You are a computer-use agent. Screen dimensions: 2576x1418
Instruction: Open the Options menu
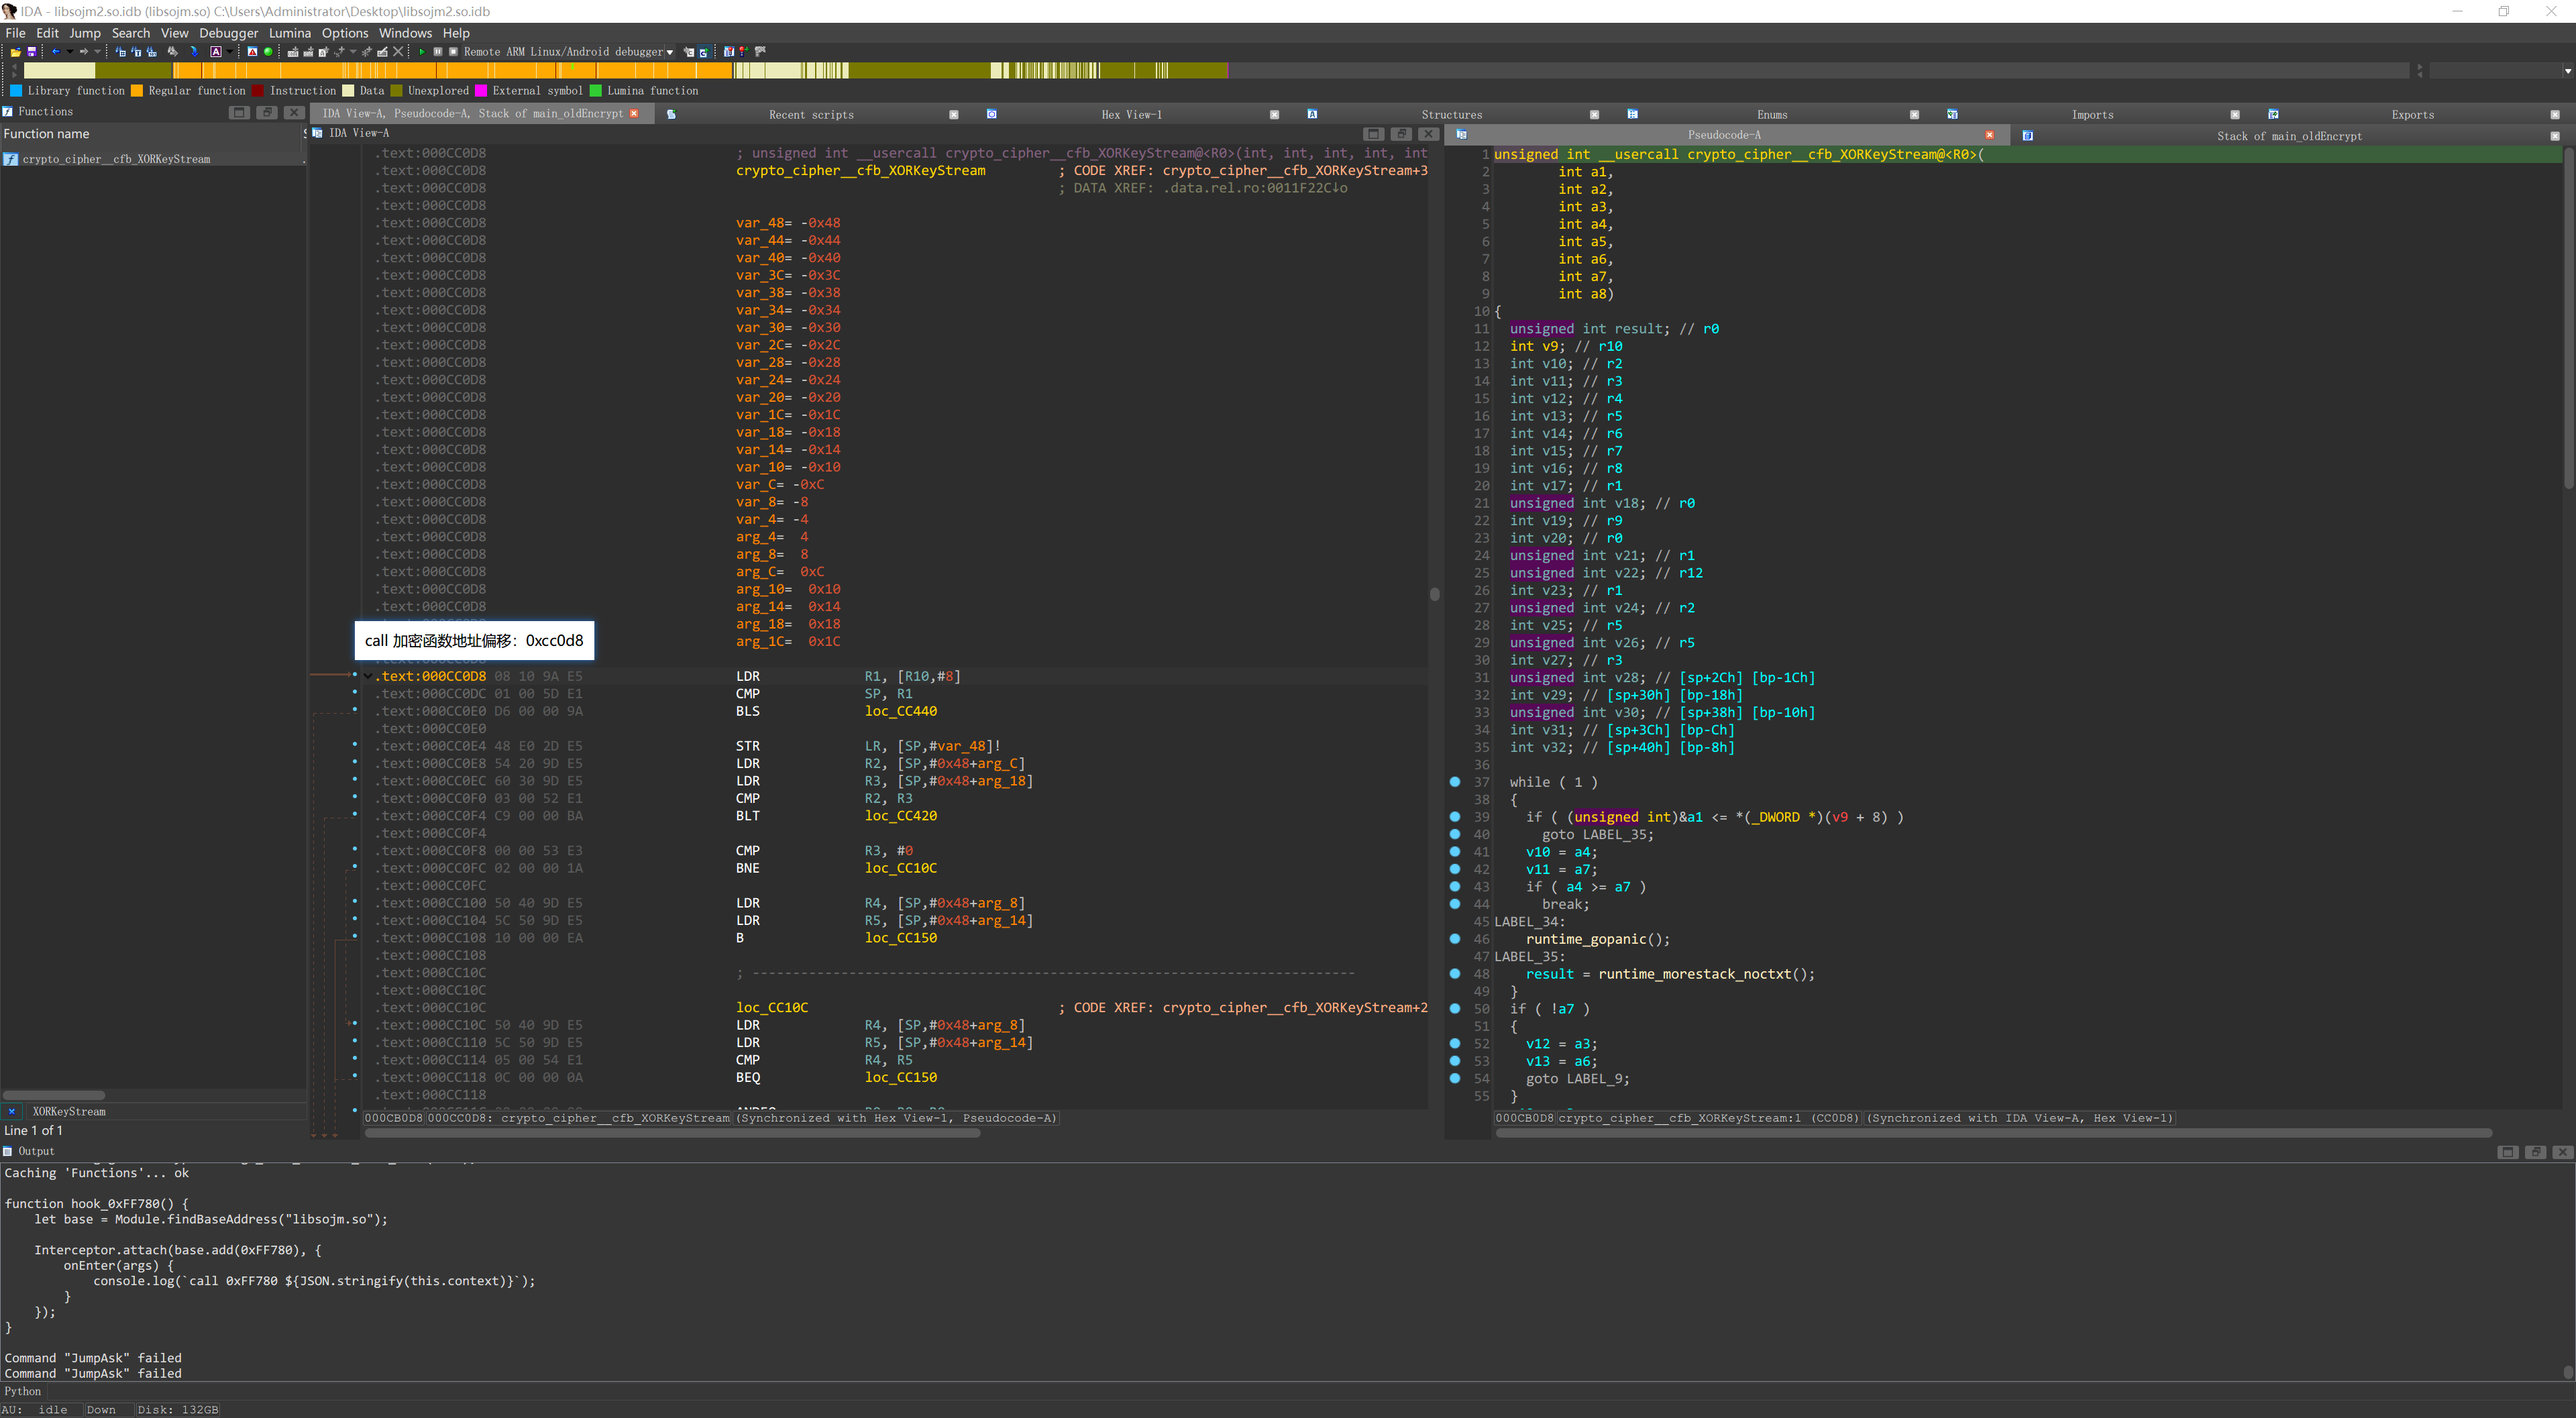pyautogui.click(x=345, y=33)
